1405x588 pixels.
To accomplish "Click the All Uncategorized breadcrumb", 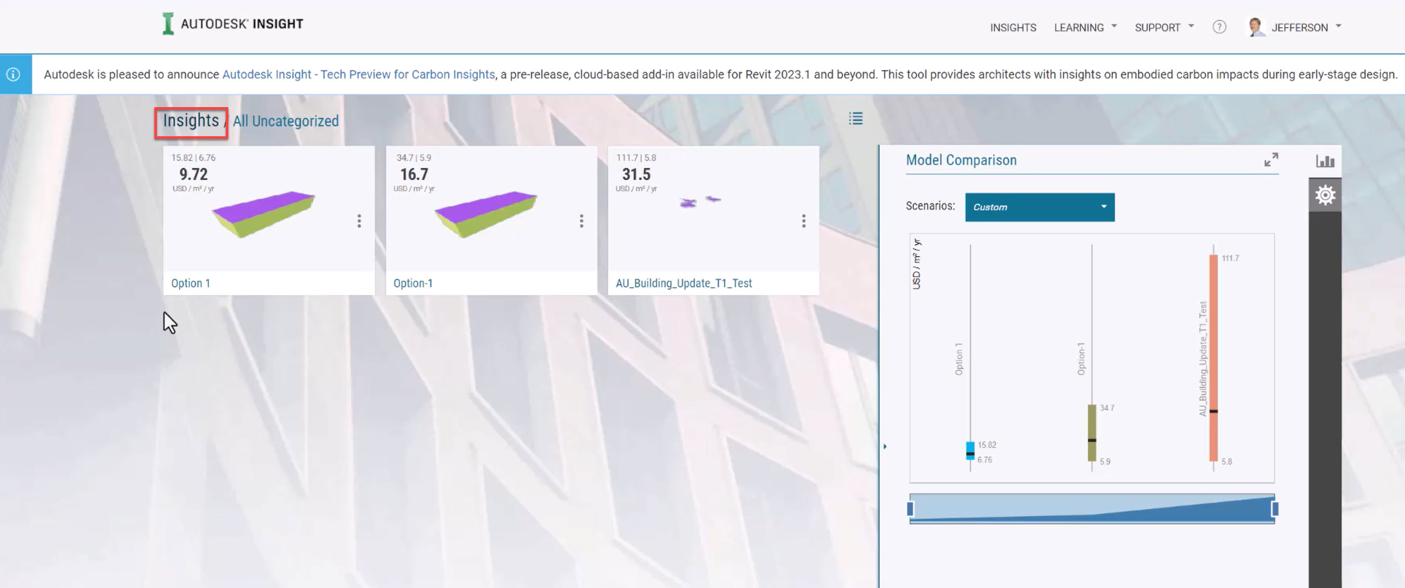I will pos(285,121).
